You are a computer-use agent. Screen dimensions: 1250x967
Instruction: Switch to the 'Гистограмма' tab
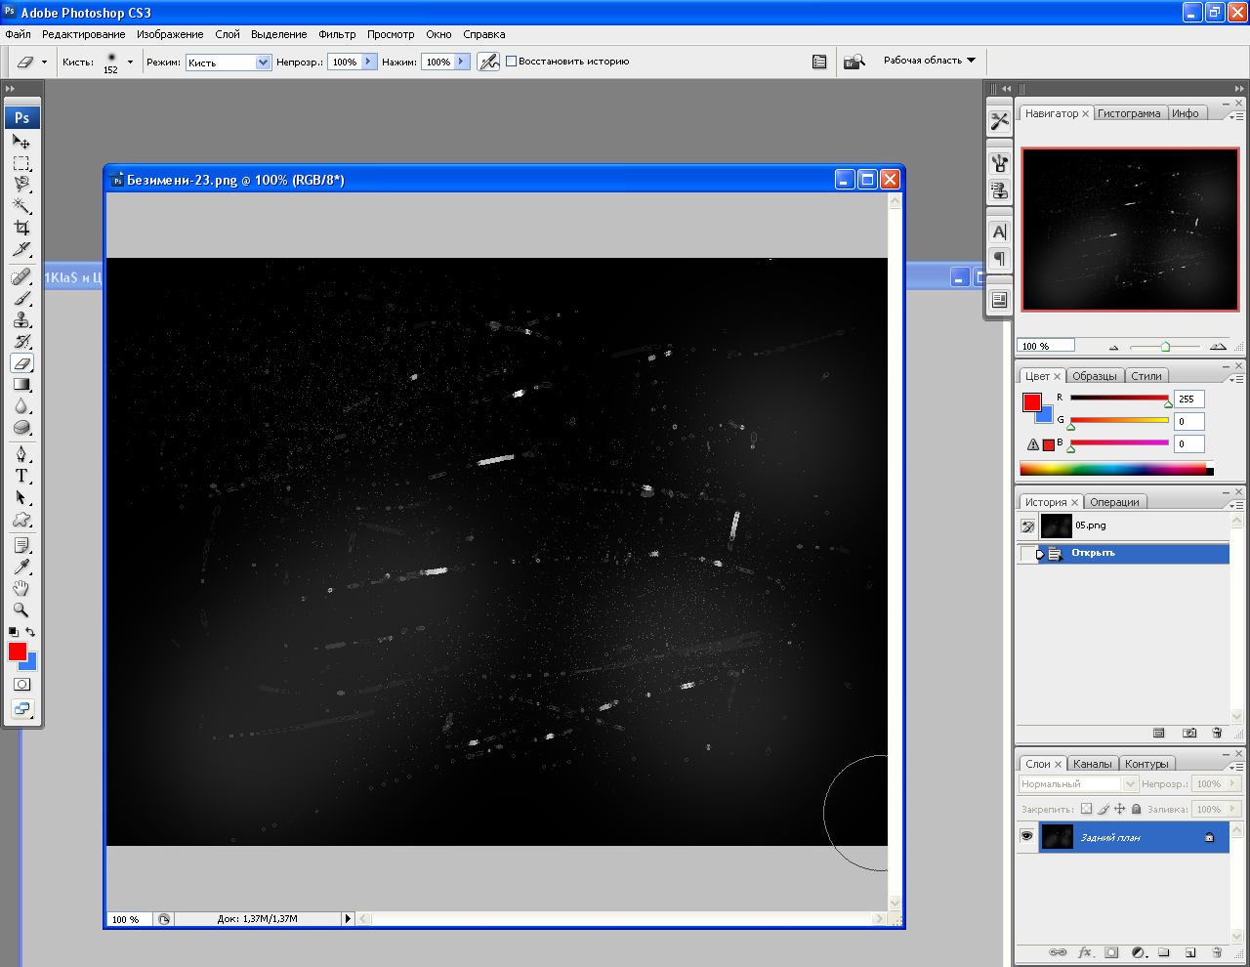pyautogui.click(x=1129, y=113)
